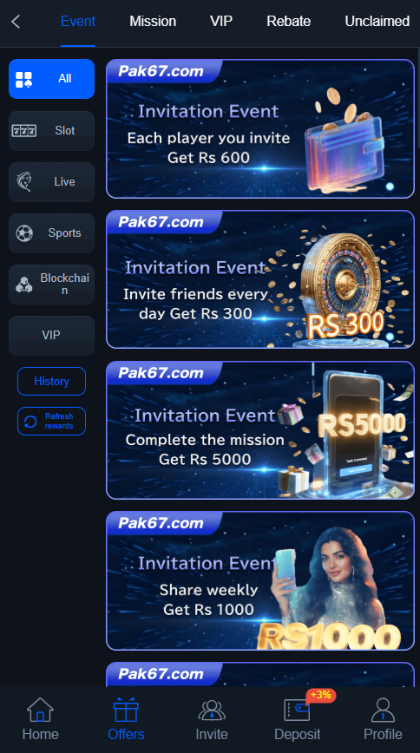Viewport: 420px width, 753px height.
Task: Open the History button
Action: 51,382
